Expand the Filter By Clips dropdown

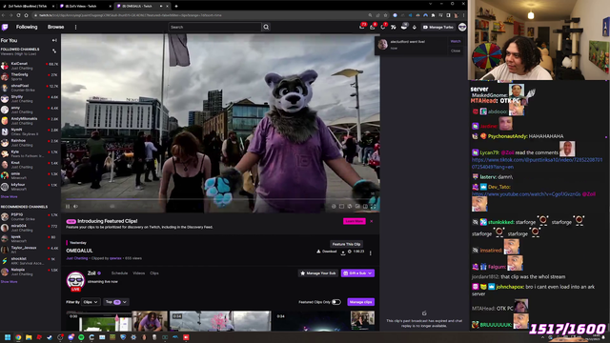click(x=91, y=302)
